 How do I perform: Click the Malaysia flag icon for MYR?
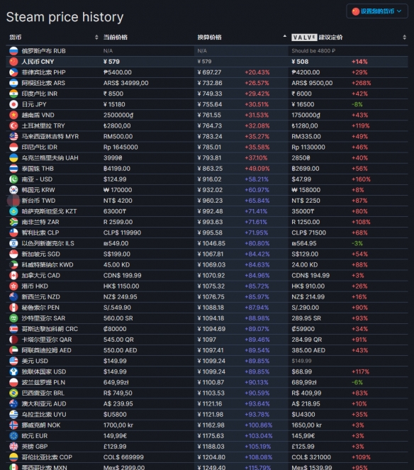[13, 136]
